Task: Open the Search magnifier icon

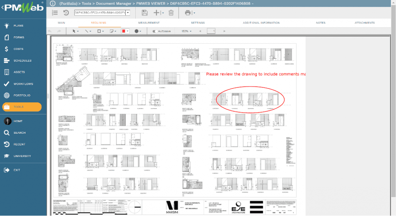Action: (7, 133)
